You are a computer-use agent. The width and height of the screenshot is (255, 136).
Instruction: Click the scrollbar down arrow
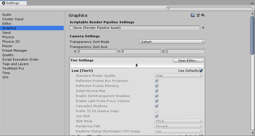(x=252, y=133)
